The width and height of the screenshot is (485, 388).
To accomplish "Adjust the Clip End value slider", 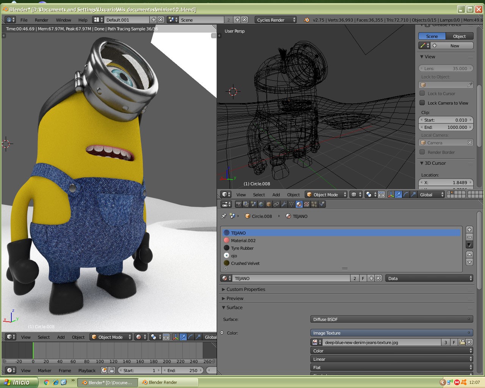I will (x=446, y=127).
